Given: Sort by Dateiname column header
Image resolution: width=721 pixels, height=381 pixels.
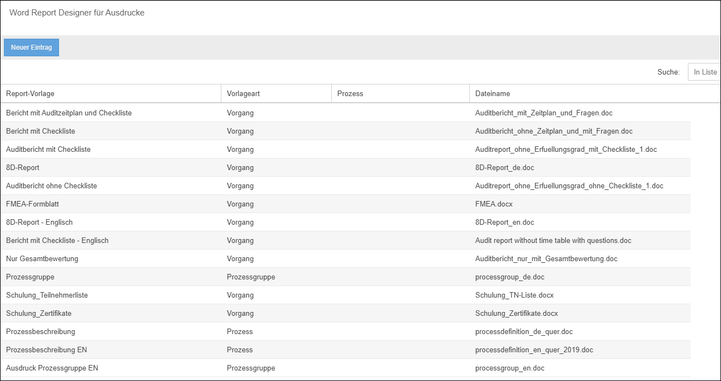Looking at the screenshot, I should (492, 94).
